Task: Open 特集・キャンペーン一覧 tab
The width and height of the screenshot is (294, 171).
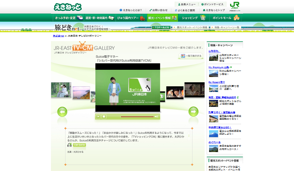Action: (x=226, y=27)
